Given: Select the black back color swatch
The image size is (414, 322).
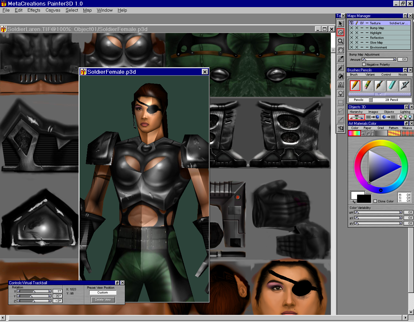Looking at the screenshot, I should (x=364, y=199).
